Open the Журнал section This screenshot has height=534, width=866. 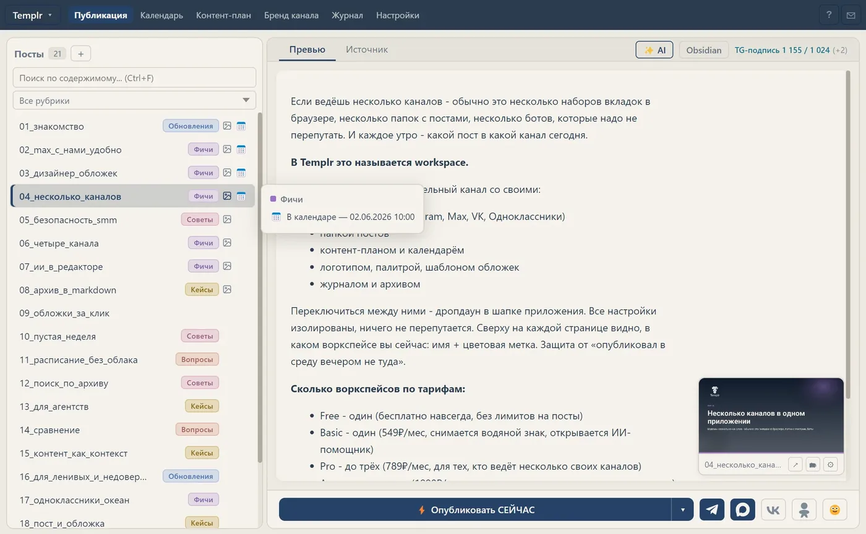pos(347,15)
